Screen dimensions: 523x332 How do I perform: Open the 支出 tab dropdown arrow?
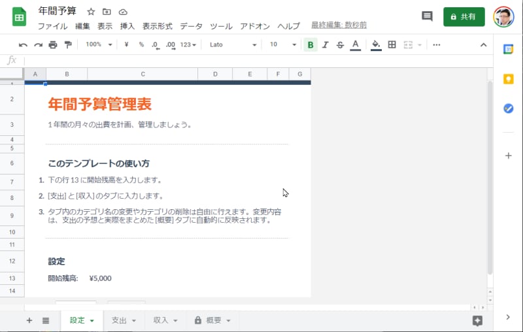[134, 321]
